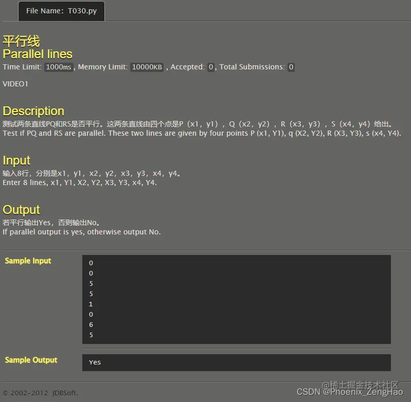
Task: Select the File Name T030.py tab
Action: (61, 11)
